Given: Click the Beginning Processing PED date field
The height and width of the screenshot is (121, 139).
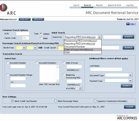Looking at the screenshot, I should 74,81.
